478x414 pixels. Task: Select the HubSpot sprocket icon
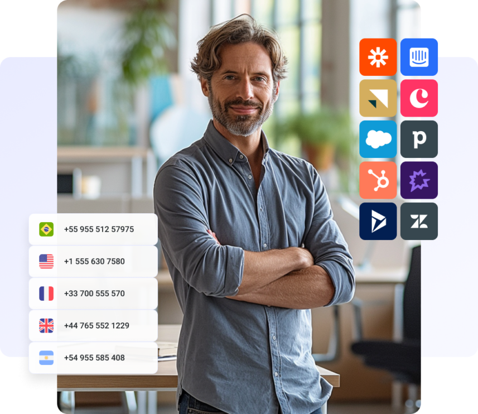click(x=378, y=180)
